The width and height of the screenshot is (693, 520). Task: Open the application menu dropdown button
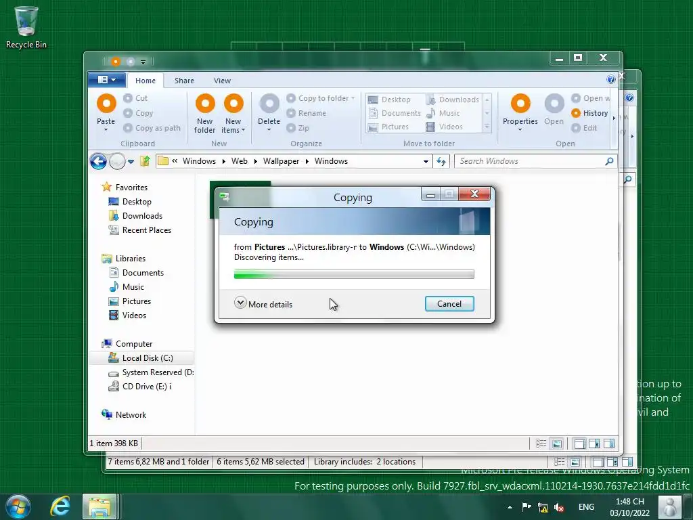pos(106,80)
